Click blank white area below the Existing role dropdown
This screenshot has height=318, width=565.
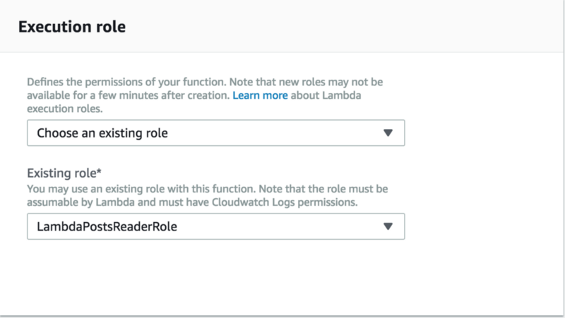[216, 277]
